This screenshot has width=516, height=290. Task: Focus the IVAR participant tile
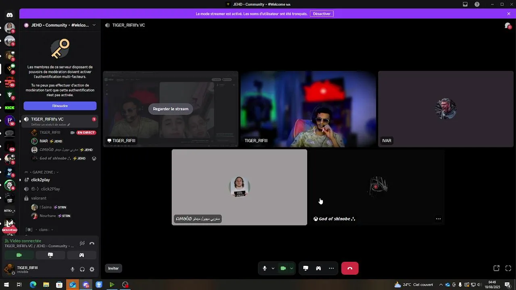click(446, 109)
